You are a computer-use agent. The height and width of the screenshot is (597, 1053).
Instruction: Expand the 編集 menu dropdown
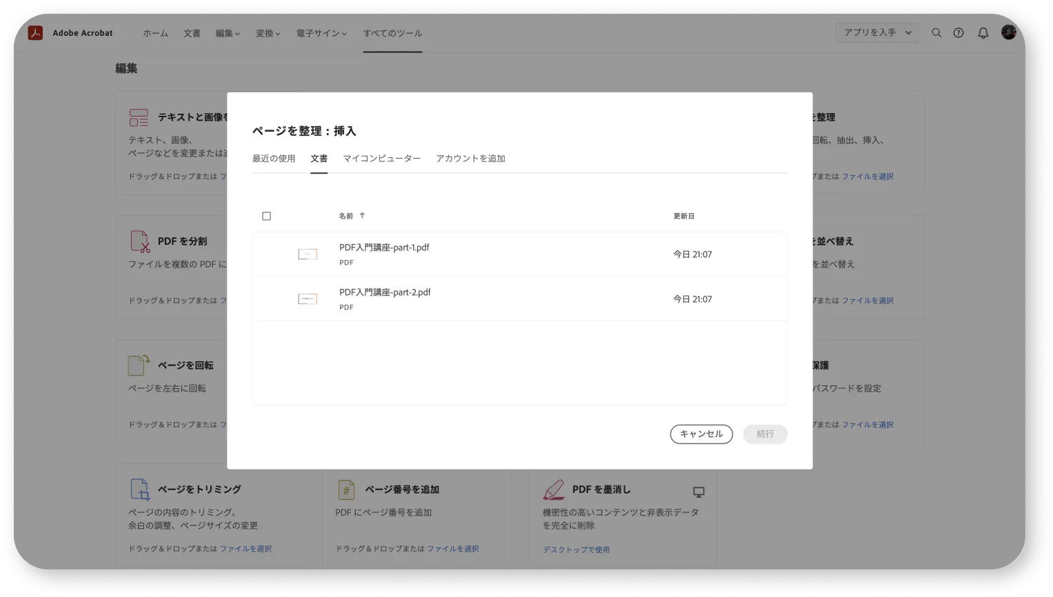point(228,33)
